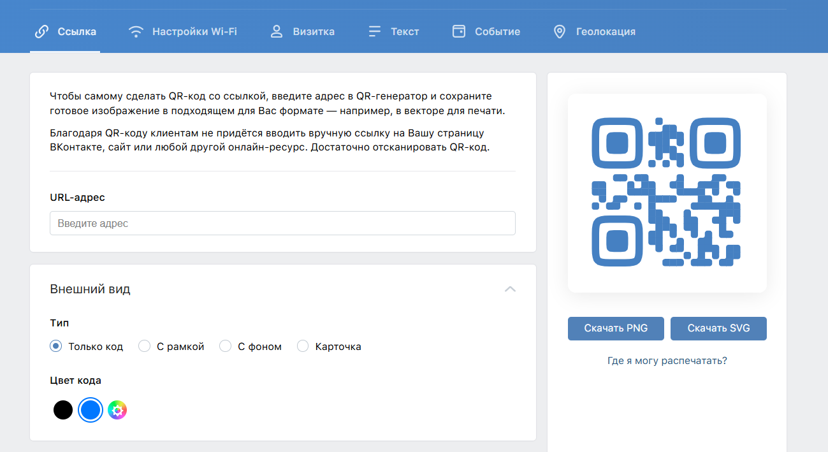Click the map pin icon beside Геолокация
Viewport: 828px width, 452px height.
(560, 31)
